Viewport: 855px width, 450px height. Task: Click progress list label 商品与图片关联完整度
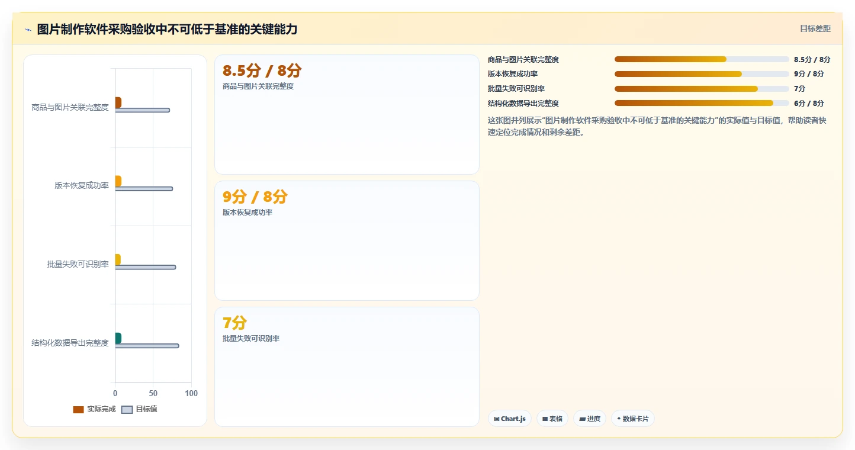point(523,60)
